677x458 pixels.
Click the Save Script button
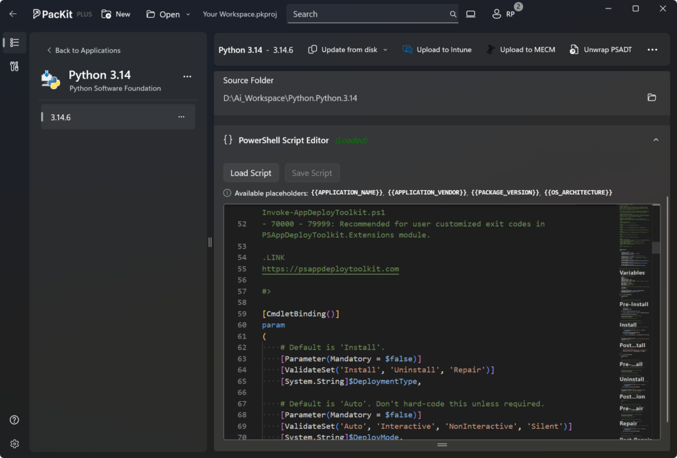point(312,173)
